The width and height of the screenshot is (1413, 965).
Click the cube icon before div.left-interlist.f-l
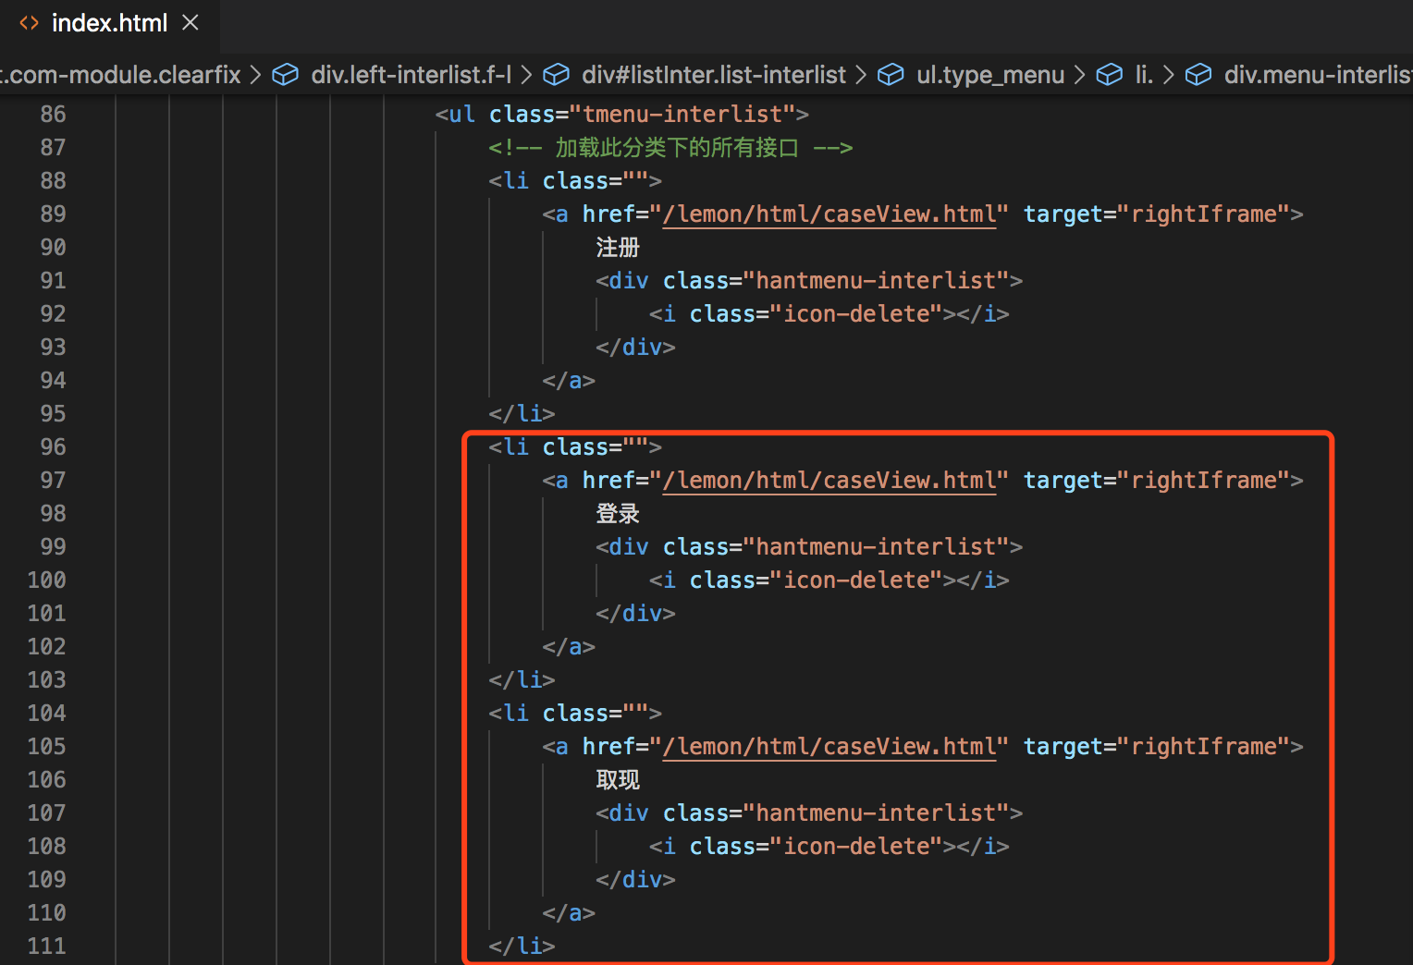[x=286, y=75]
